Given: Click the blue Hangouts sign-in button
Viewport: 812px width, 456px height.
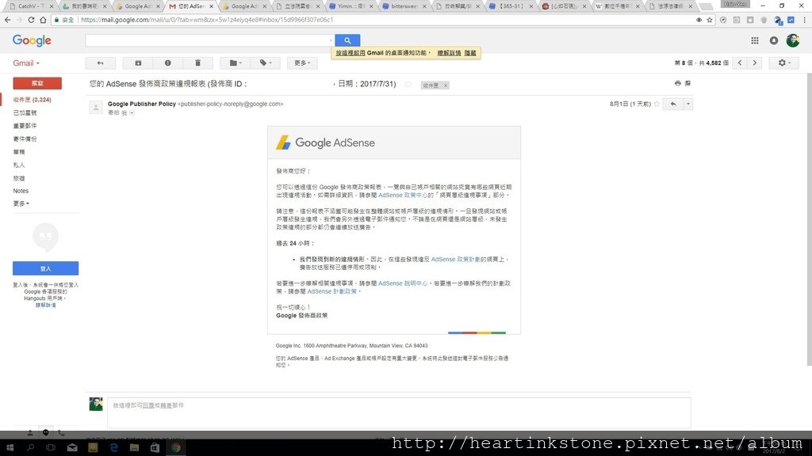Looking at the screenshot, I should point(45,268).
